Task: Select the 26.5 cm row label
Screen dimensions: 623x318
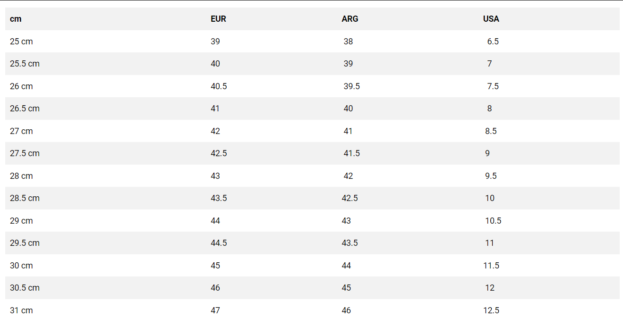Action: (25, 109)
